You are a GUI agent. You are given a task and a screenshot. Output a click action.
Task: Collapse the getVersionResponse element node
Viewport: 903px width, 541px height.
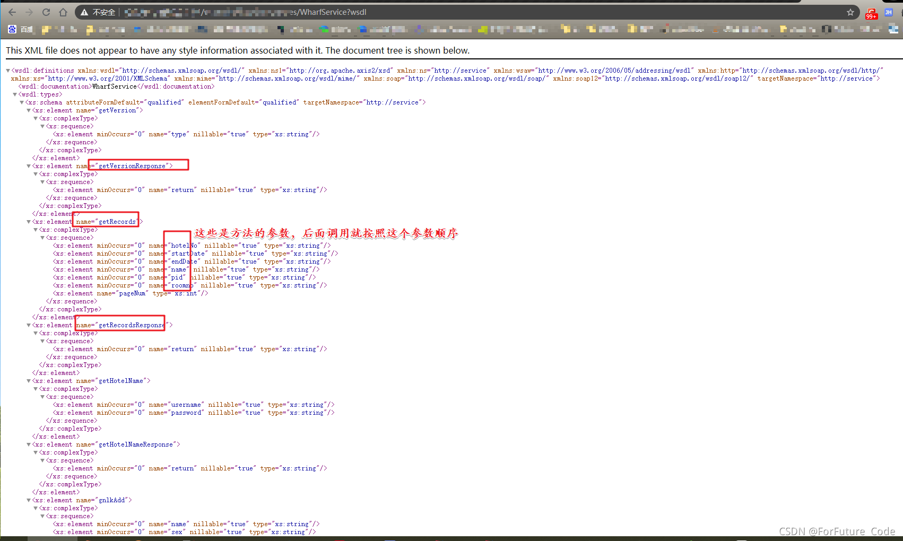(29, 165)
